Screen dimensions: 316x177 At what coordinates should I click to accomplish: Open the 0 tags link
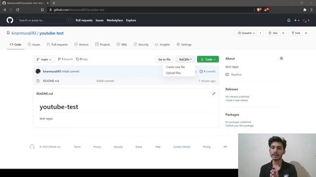82,59
